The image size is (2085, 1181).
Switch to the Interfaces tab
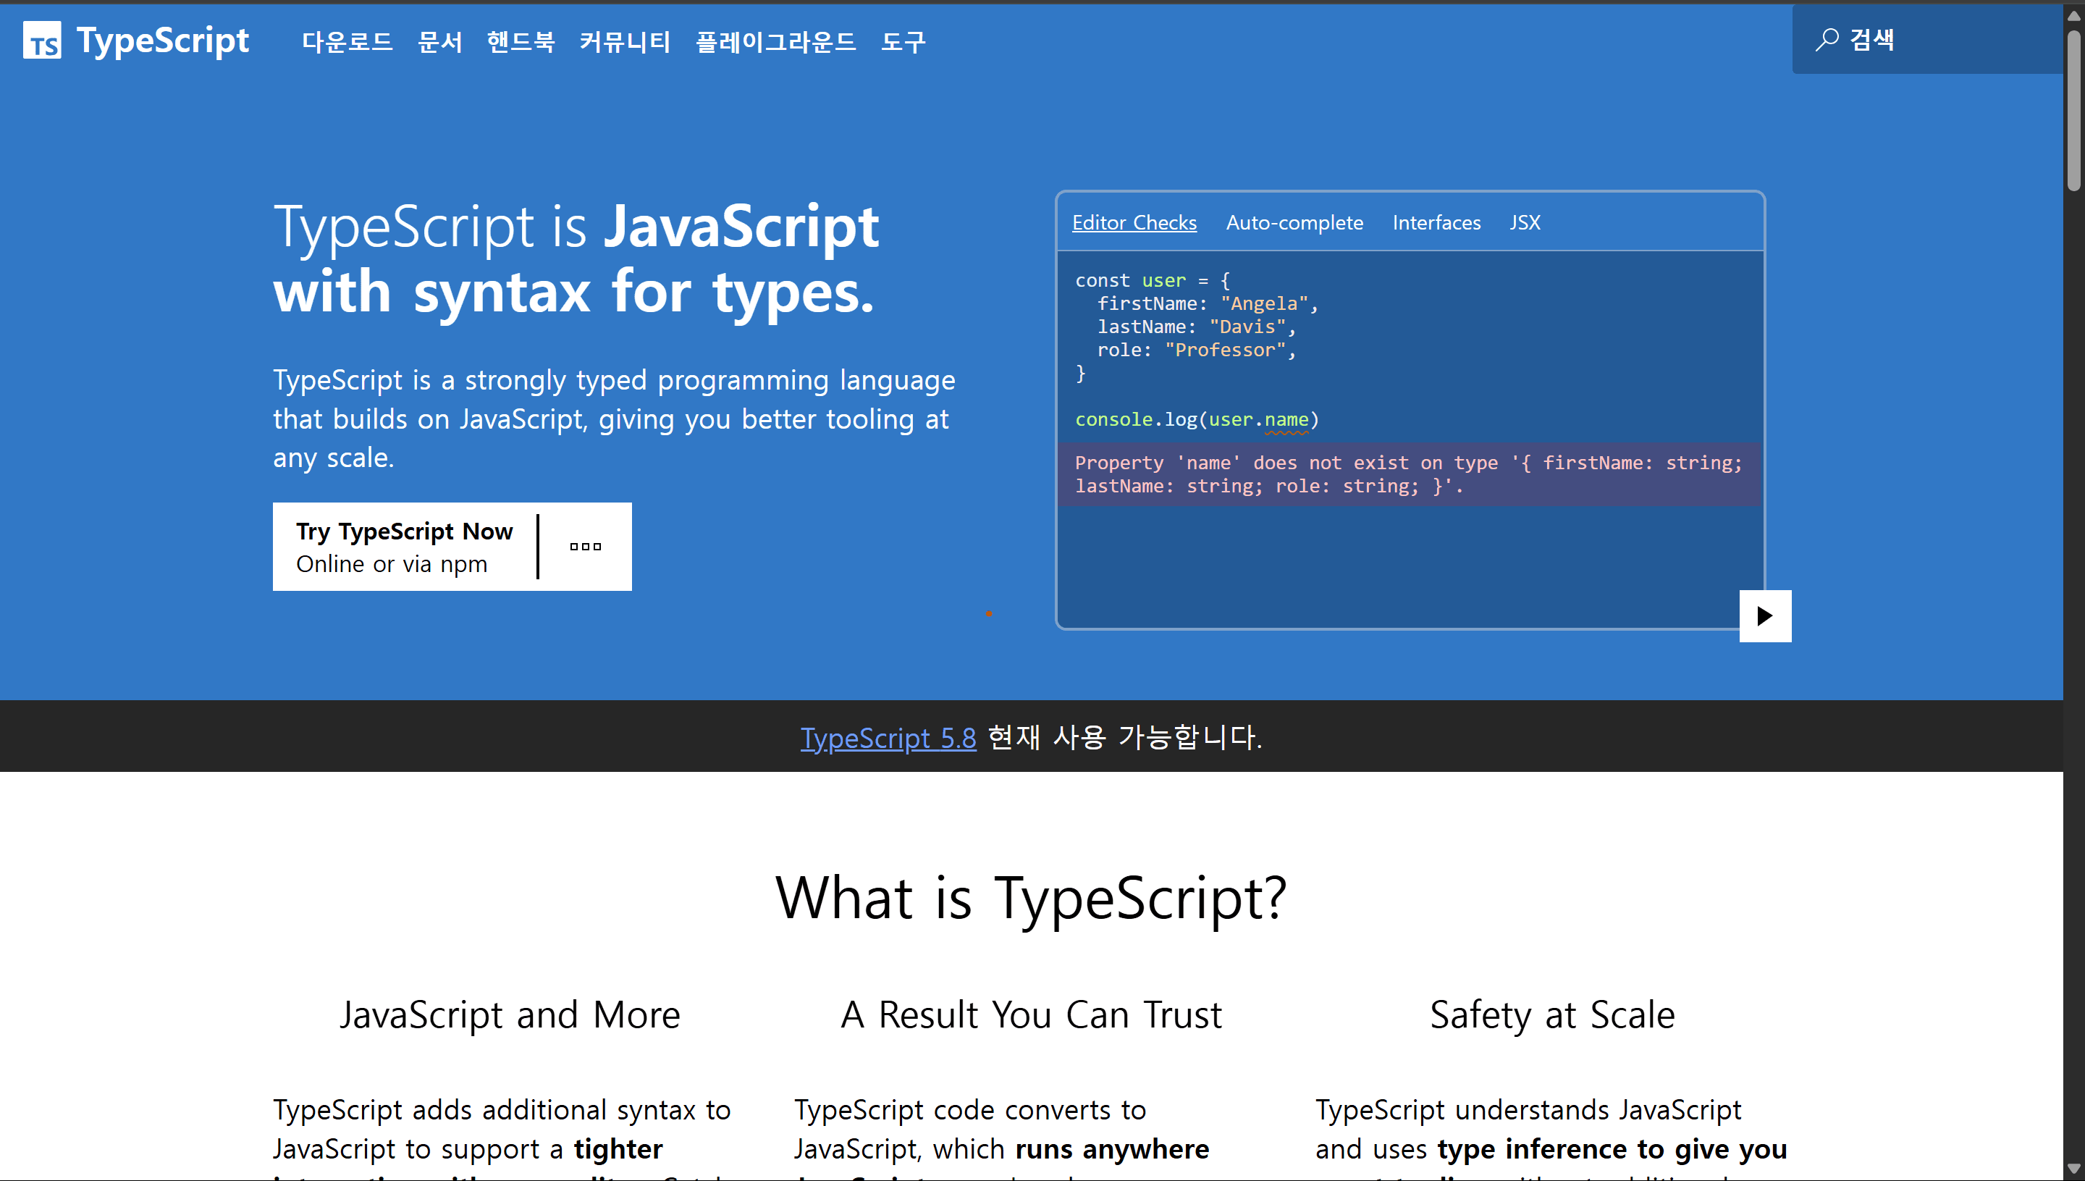(x=1436, y=222)
